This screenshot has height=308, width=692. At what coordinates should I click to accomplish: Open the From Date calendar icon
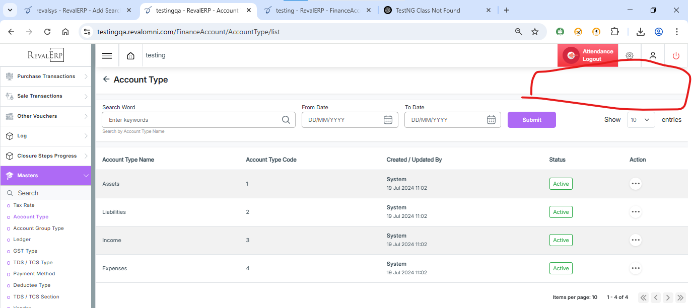click(388, 120)
